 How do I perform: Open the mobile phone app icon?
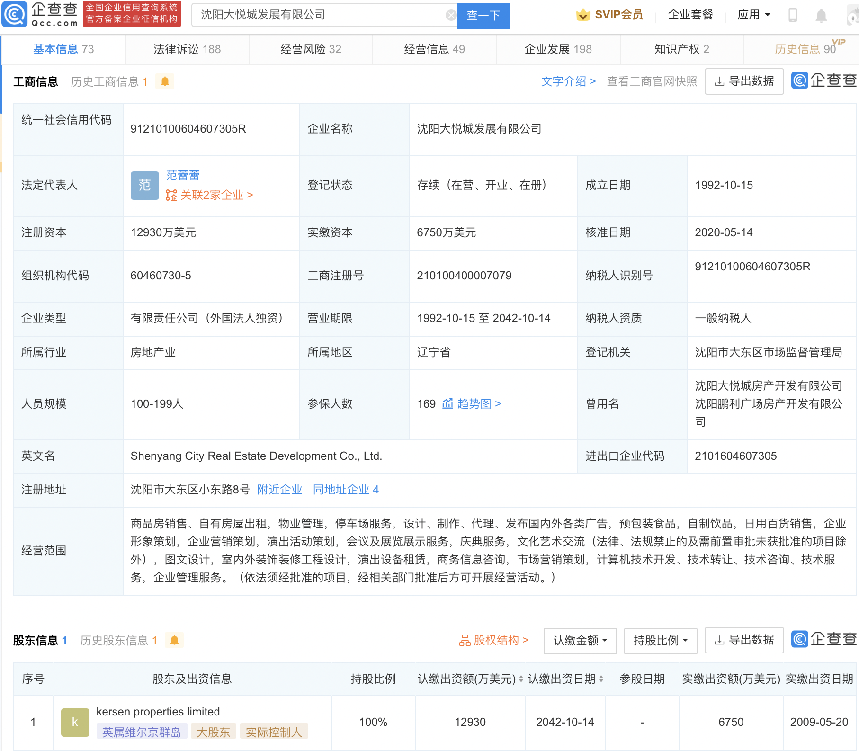click(793, 15)
